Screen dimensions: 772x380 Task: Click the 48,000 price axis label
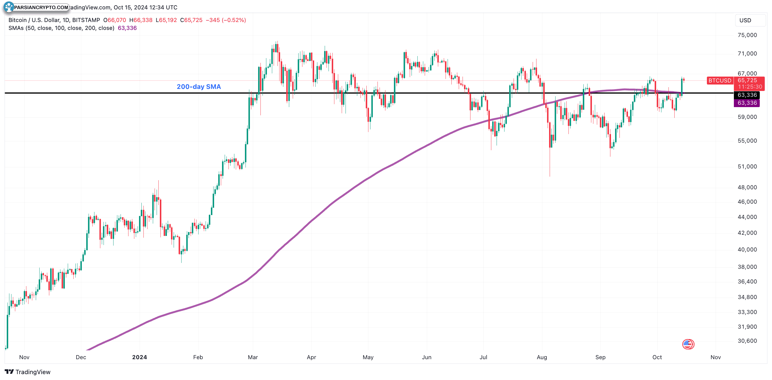click(747, 187)
